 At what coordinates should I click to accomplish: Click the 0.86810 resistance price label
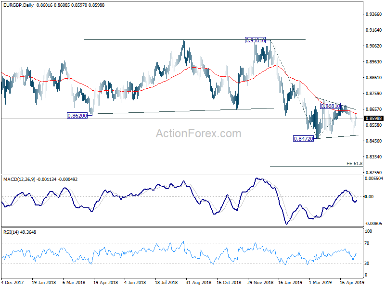coord(331,106)
